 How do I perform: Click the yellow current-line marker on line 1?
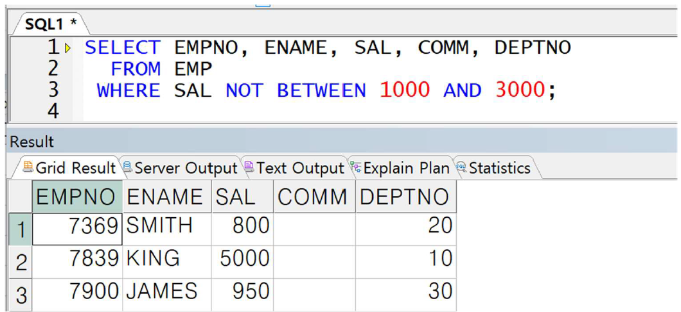tap(67, 47)
